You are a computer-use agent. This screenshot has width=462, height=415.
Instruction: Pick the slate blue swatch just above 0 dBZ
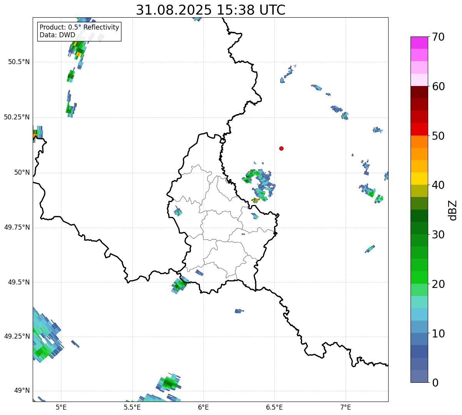pos(419,376)
